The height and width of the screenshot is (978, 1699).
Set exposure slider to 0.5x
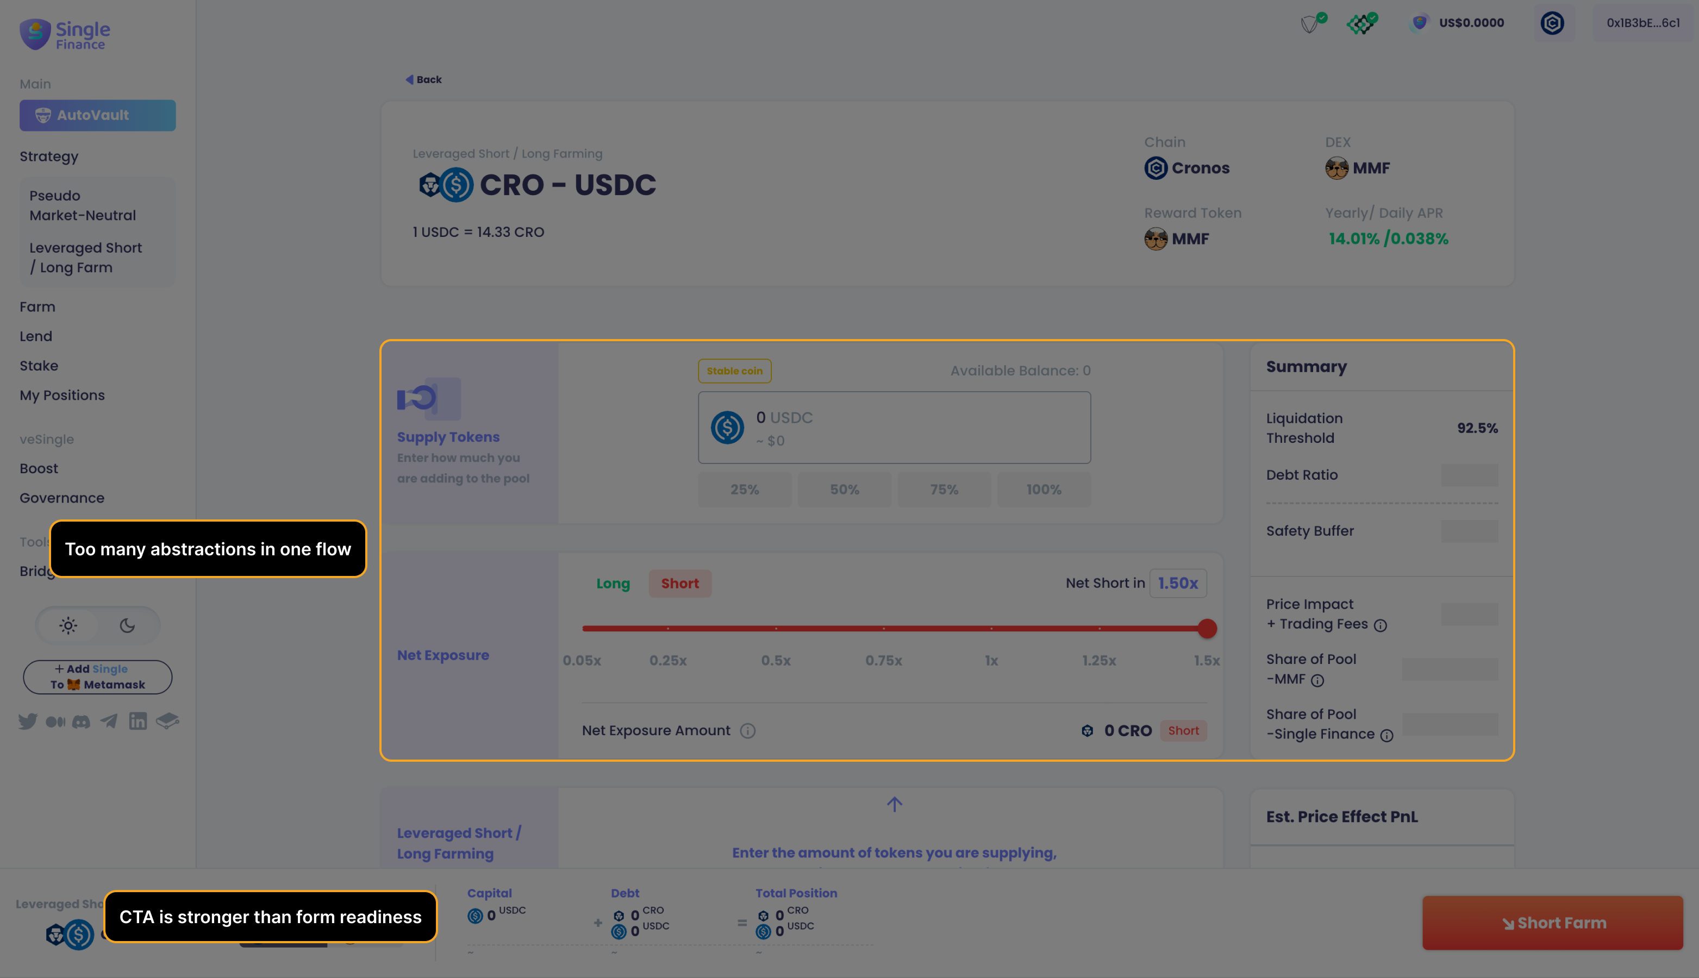pos(776,628)
